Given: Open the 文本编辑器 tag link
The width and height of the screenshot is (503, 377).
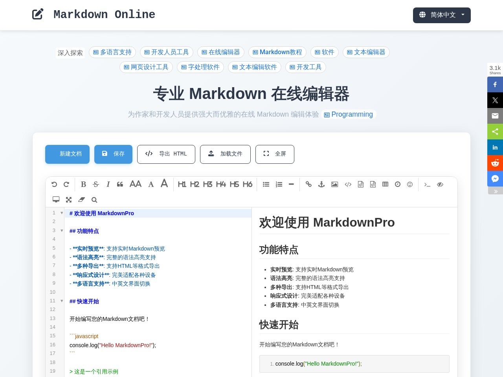Looking at the screenshot, I should [x=366, y=52].
